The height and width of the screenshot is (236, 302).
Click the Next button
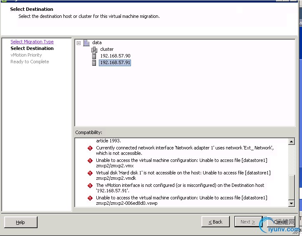coord(248,222)
